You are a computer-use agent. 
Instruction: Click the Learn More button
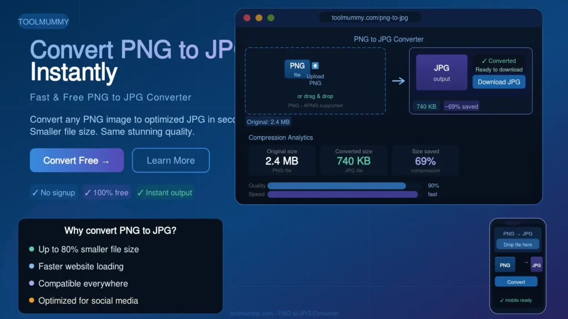[171, 160]
